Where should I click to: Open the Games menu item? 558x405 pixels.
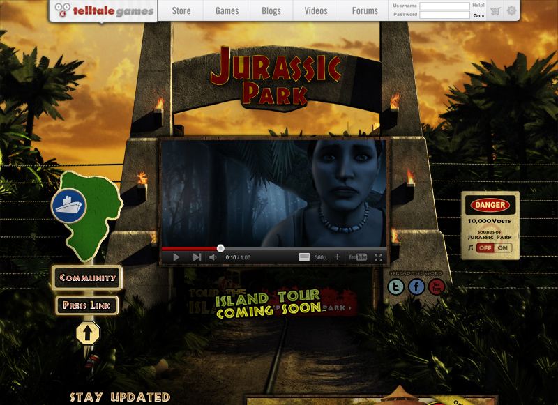[x=227, y=10]
